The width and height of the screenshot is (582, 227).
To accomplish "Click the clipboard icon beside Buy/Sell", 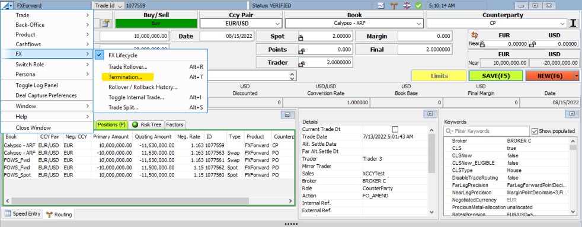I will [105, 23].
